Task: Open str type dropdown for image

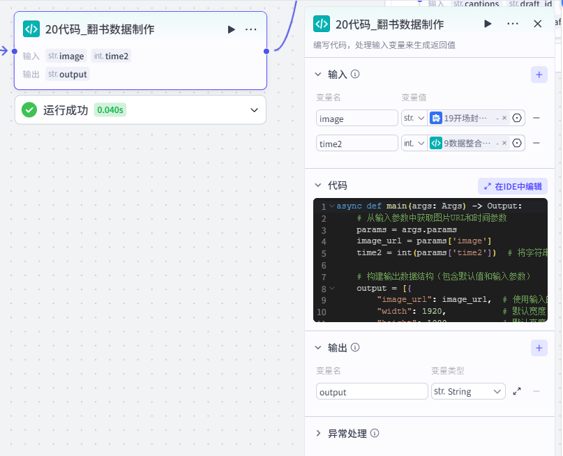Action: pos(414,118)
